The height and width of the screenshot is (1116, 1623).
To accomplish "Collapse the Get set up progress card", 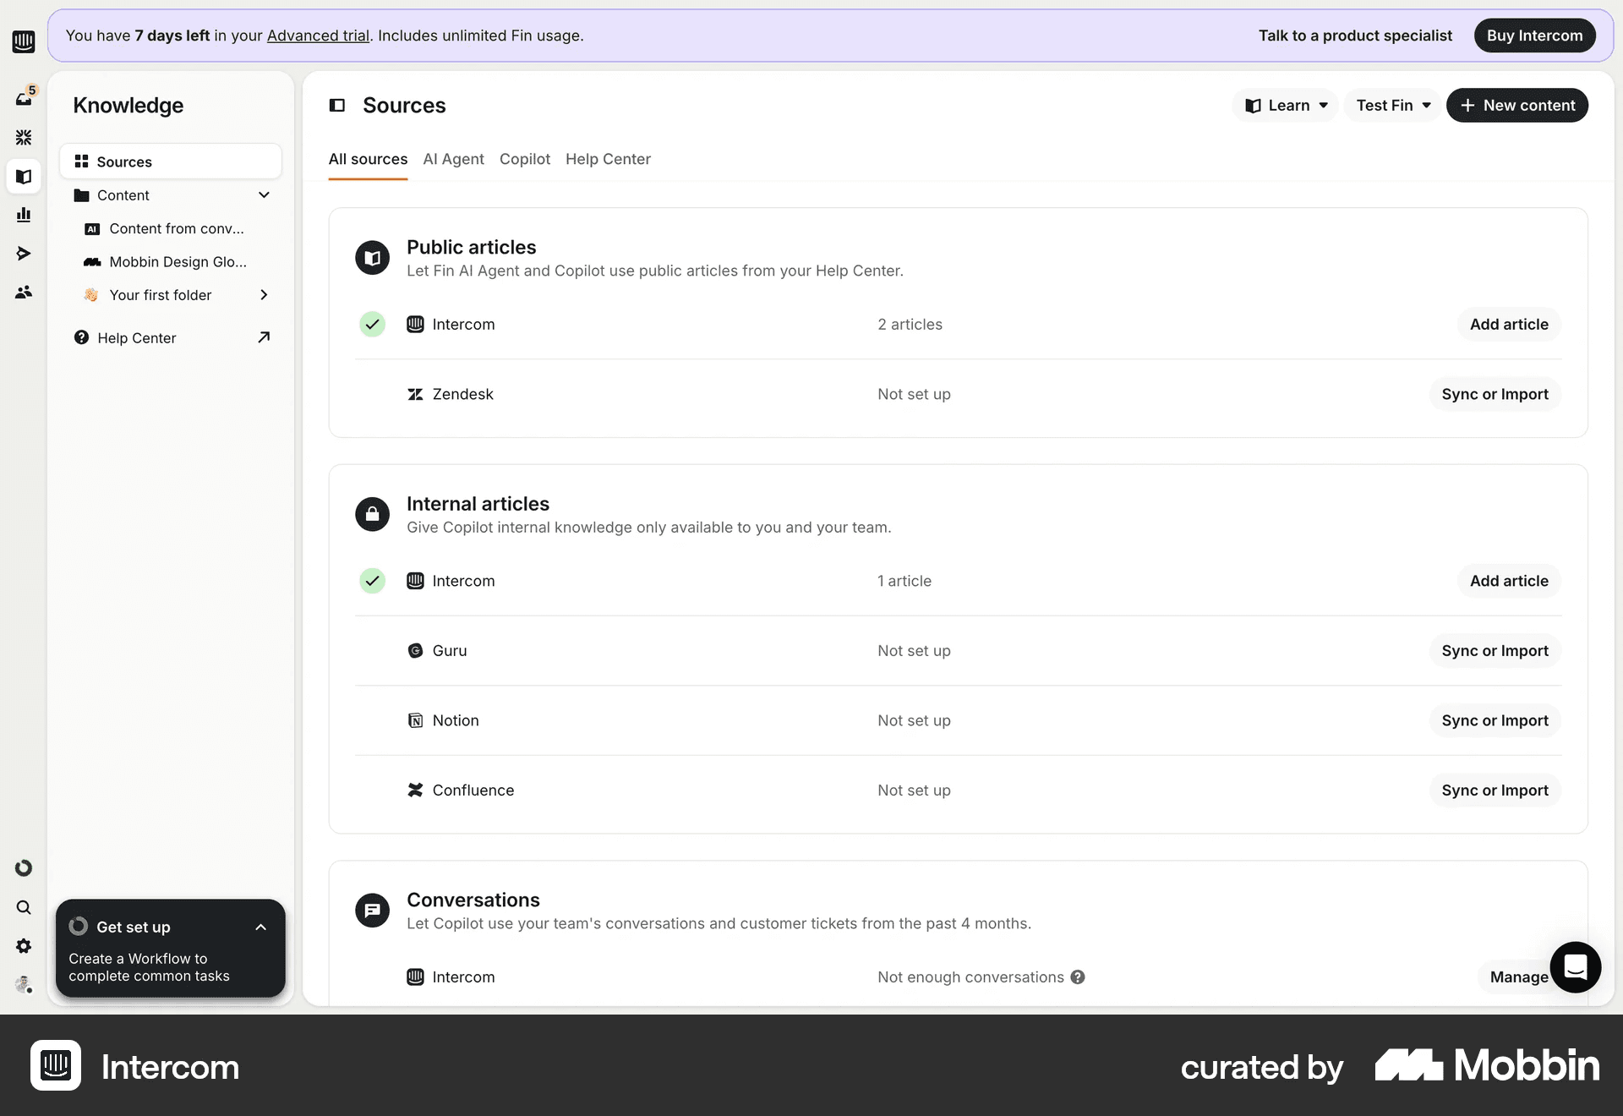I will click(x=260, y=927).
